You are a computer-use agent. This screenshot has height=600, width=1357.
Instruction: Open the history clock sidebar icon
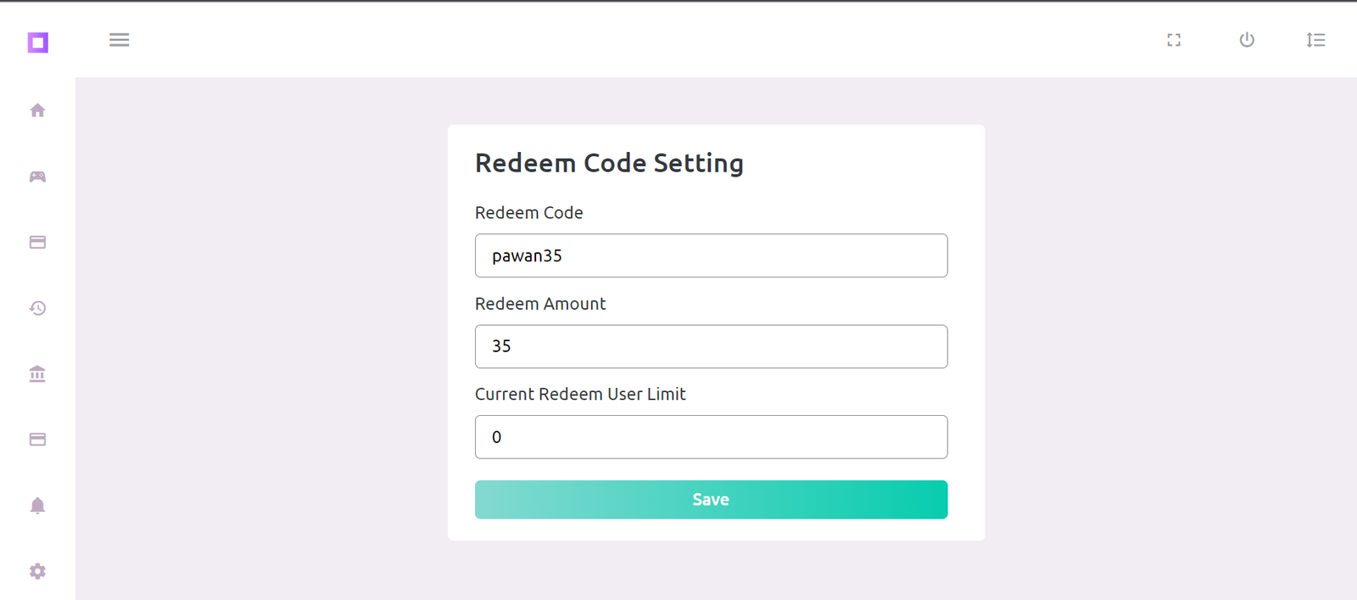(x=37, y=308)
